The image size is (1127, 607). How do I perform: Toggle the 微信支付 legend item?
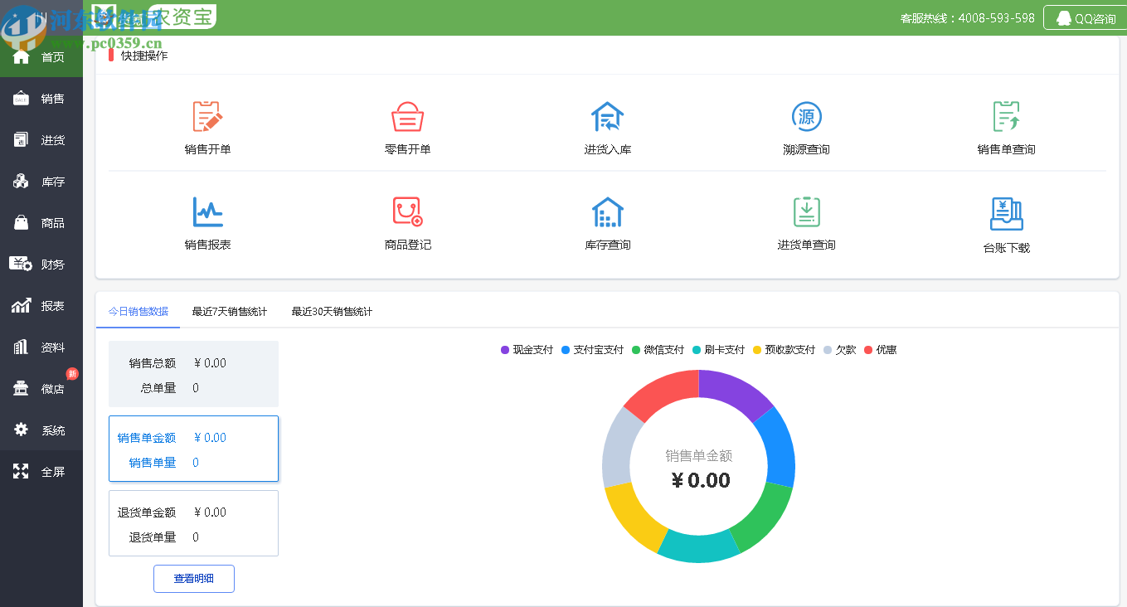tap(658, 350)
